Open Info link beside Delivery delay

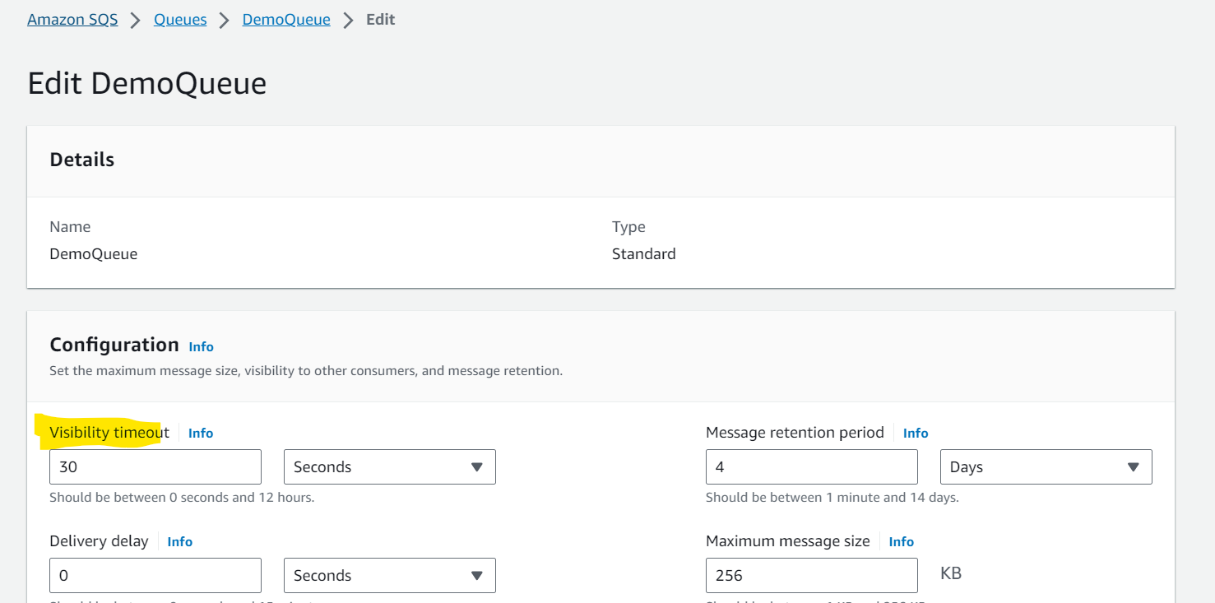180,541
